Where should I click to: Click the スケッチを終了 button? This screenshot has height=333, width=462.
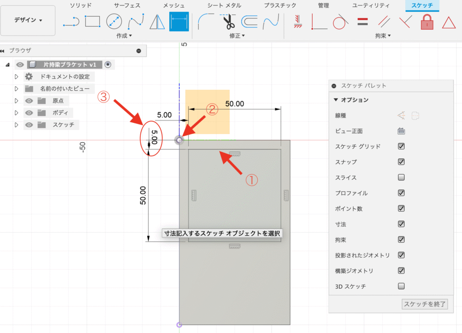point(425,304)
